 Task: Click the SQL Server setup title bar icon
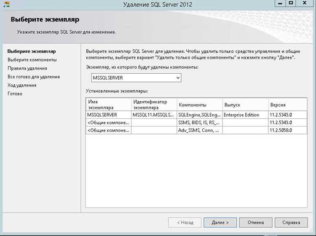coord(6,4)
